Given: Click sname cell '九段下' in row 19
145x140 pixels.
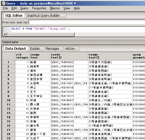Looking at the screenshot, I should coord(40,138).
